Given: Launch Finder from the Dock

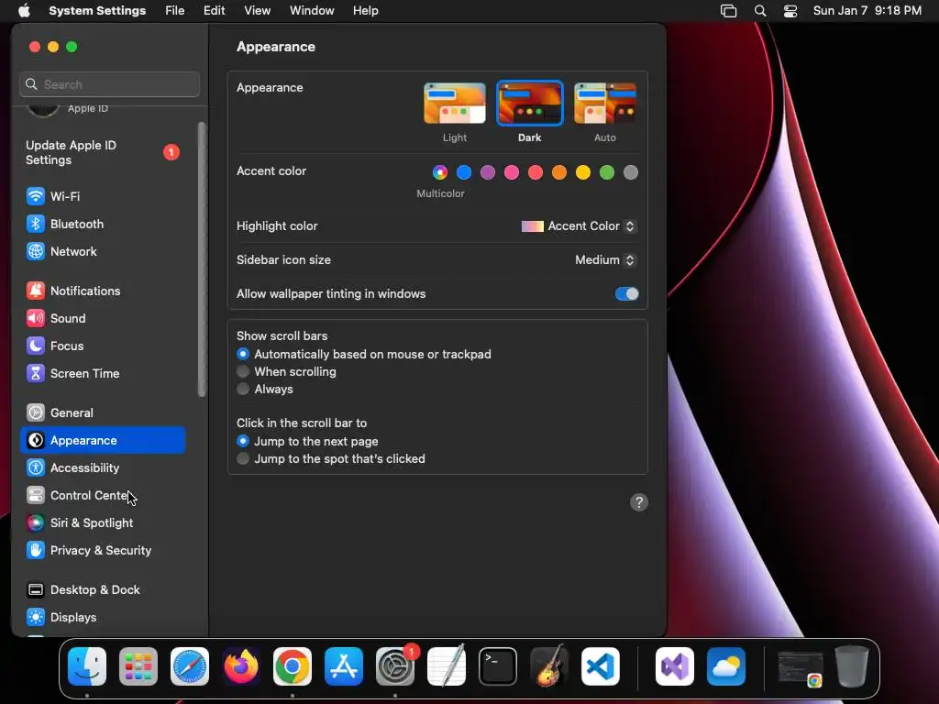Looking at the screenshot, I should coord(87,666).
